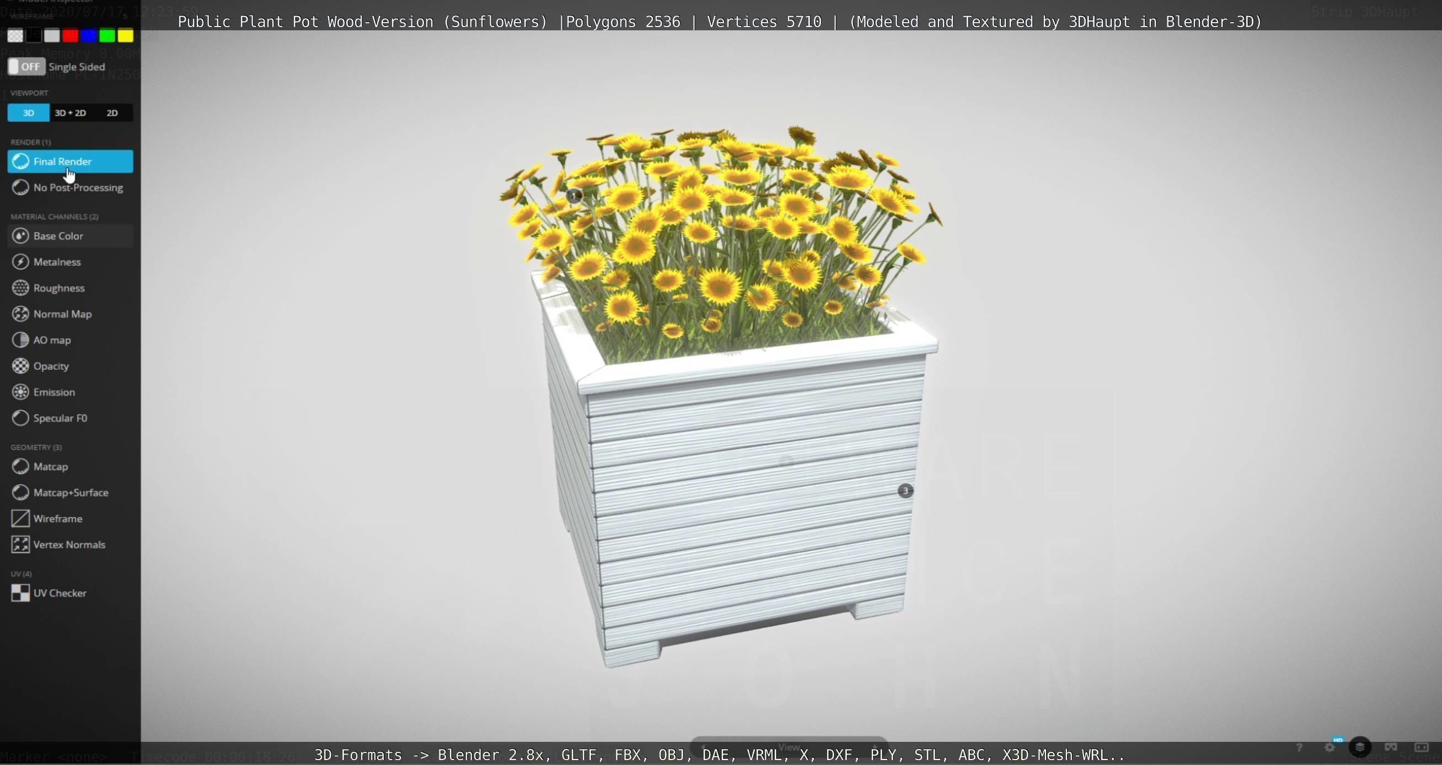Image resolution: width=1442 pixels, height=765 pixels.
Task: Show the Normal Map channel
Action: (71, 314)
